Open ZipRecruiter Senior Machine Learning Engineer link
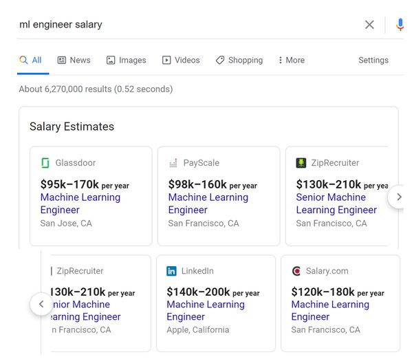414x359 pixels. pos(336,204)
